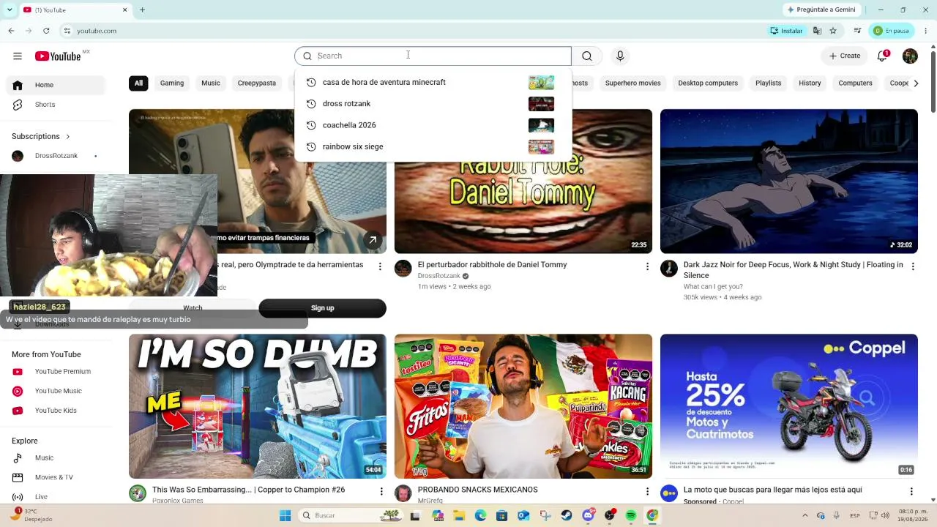Screen dimensions: 937x527
Task: Open more options for Daniel Tommy video
Action: pyautogui.click(x=647, y=266)
